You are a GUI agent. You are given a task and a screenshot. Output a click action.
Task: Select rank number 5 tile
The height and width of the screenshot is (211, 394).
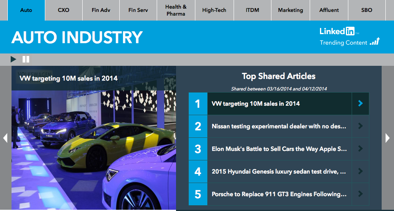pyautogui.click(x=198, y=194)
